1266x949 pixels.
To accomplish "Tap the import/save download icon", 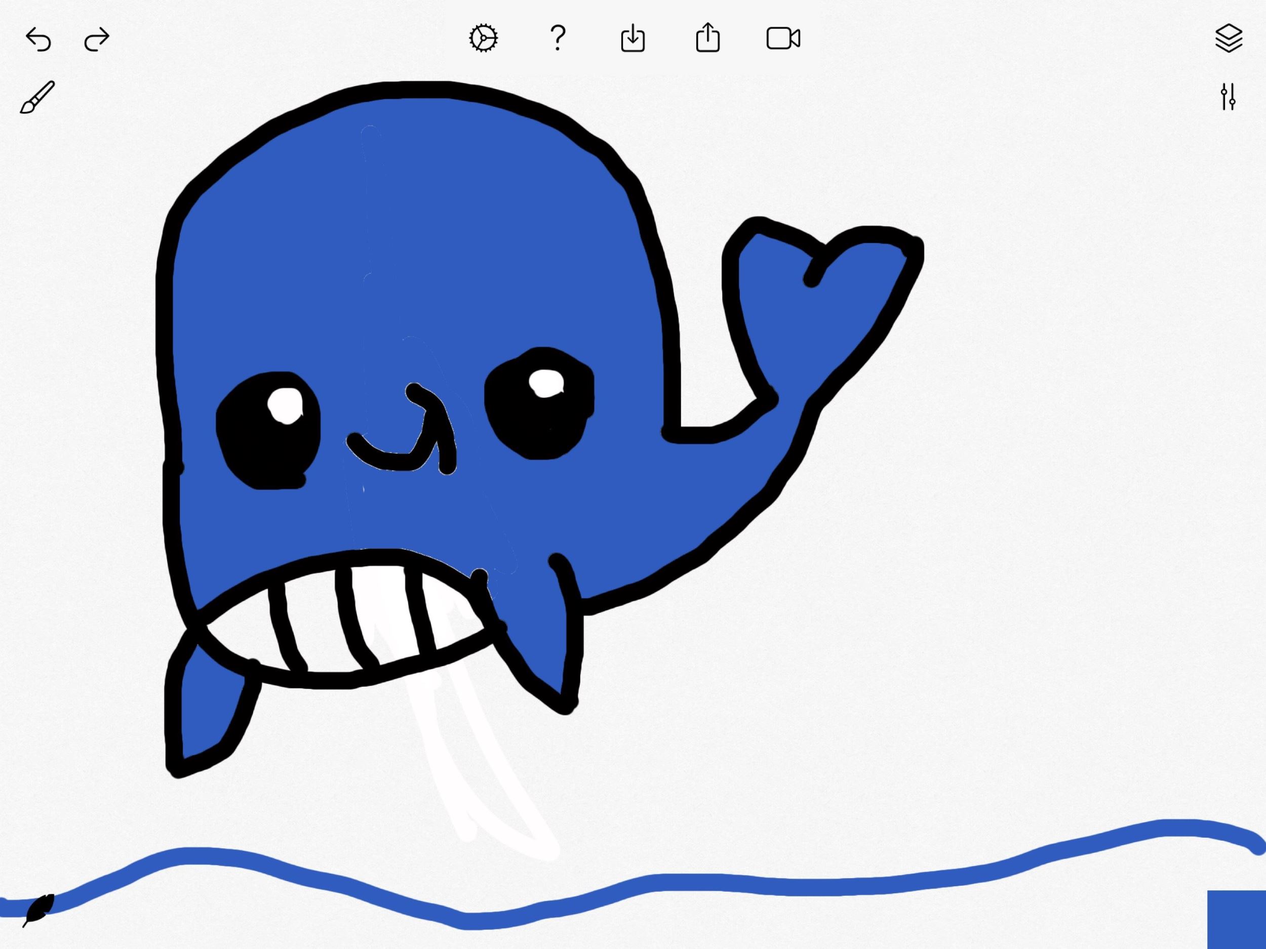I will coord(632,39).
